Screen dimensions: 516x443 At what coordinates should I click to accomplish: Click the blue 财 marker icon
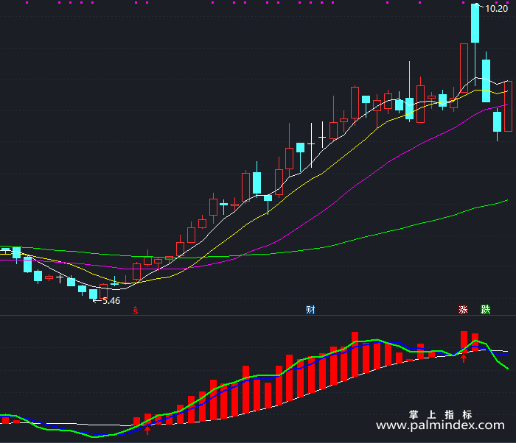pyautogui.click(x=310, y=310)
